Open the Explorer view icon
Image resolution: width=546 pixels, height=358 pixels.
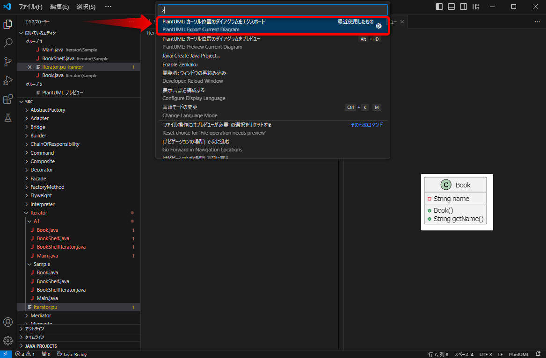(x=7, y=24)
